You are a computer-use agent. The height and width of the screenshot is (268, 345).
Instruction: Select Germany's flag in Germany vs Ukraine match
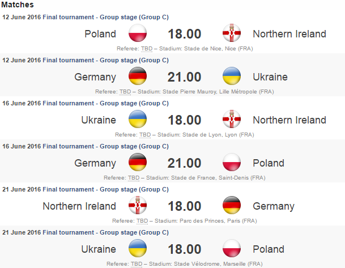[x=138, y=77]
